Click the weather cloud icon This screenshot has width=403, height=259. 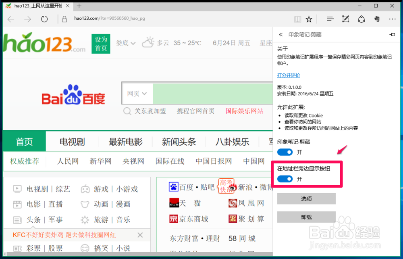pos(148,42)
